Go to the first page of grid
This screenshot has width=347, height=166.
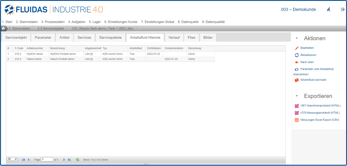point(24,160)
